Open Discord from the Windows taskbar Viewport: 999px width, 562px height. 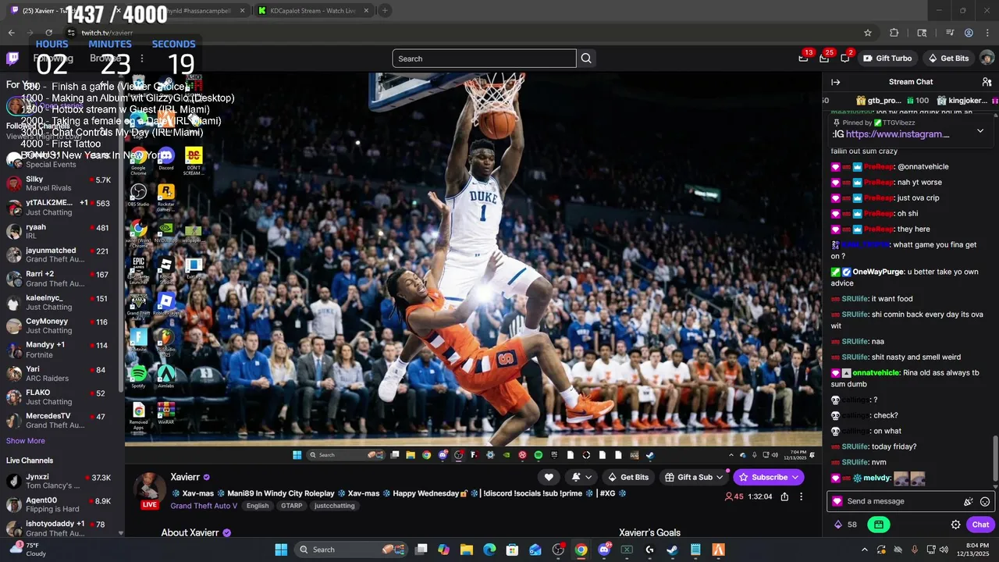[604, 550]
